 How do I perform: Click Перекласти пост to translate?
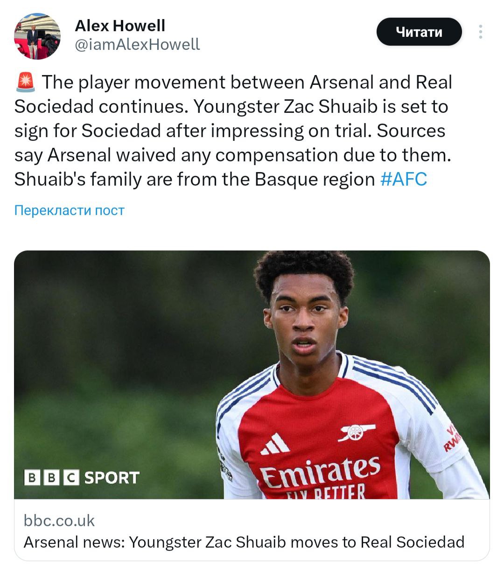click(69, 210)
